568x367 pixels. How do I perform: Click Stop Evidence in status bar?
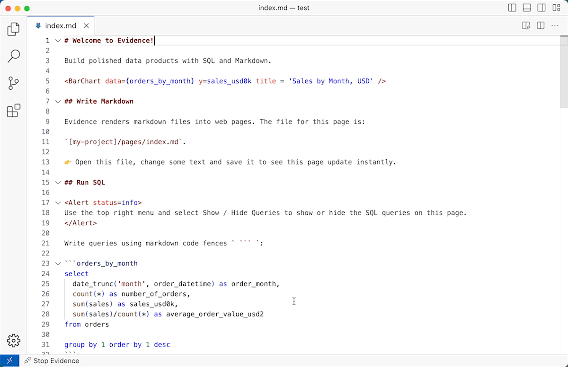(x=52, y=361)
